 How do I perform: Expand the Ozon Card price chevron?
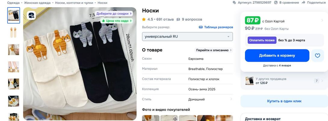click(322, 20)
